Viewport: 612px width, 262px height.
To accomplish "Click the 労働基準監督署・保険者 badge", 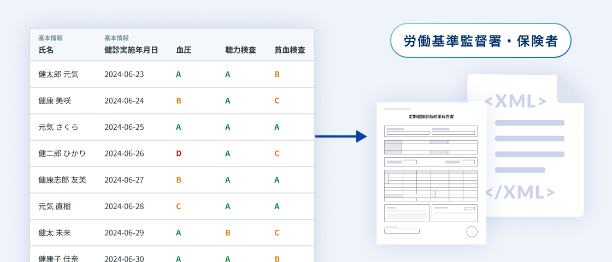I will pyautogui.click(x=480, y=40).
